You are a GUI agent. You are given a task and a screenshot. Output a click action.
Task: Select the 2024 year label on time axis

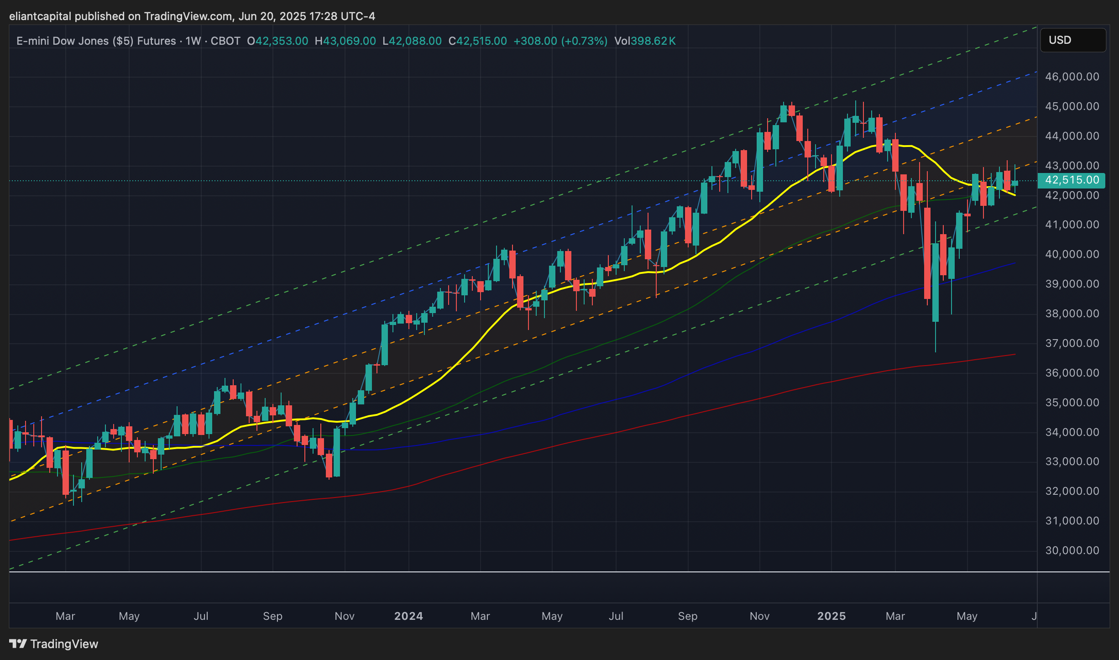coord(408,616)
